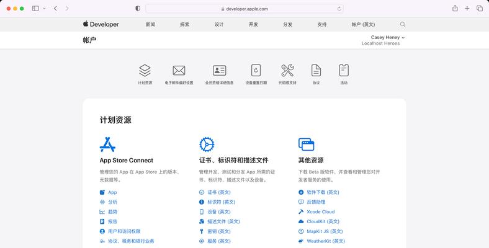The height and width of the screenshot is (248, 489).
Task: Open 代码级支持 tools icon
Action: (287, 71)
